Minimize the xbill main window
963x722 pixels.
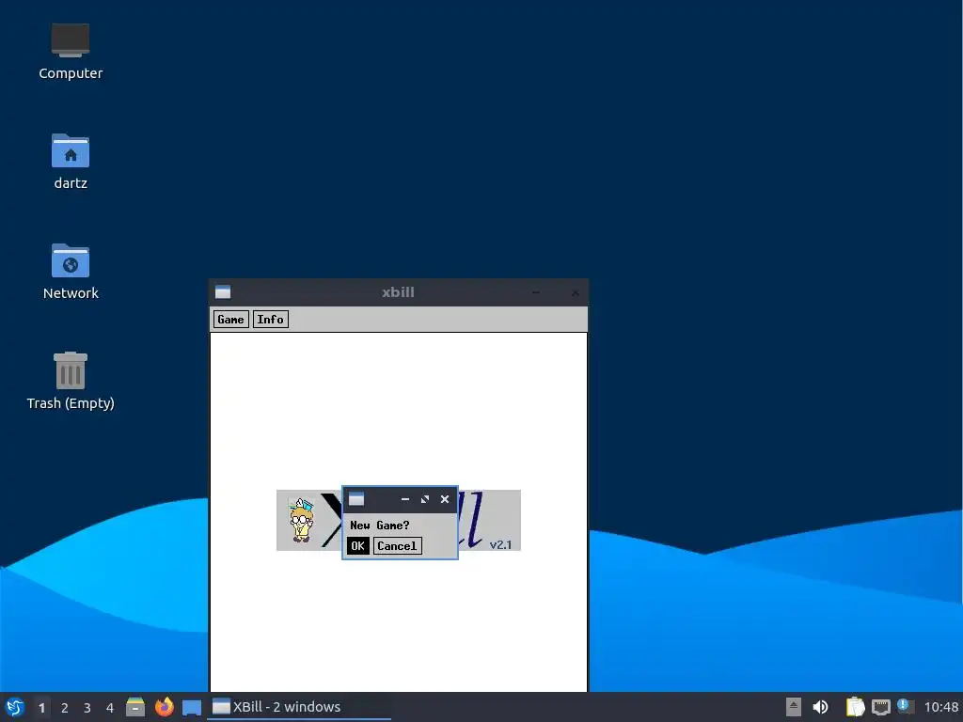[535, 293]
